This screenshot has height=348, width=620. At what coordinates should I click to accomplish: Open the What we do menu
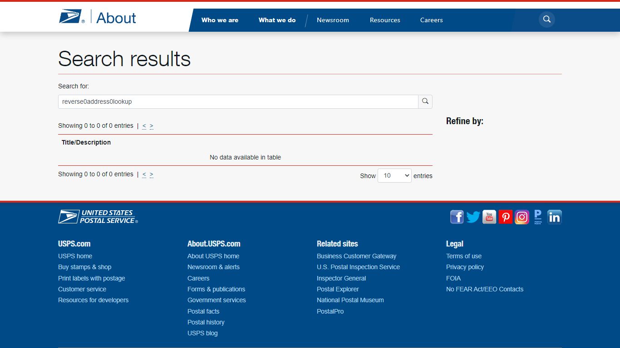[277, 20]
